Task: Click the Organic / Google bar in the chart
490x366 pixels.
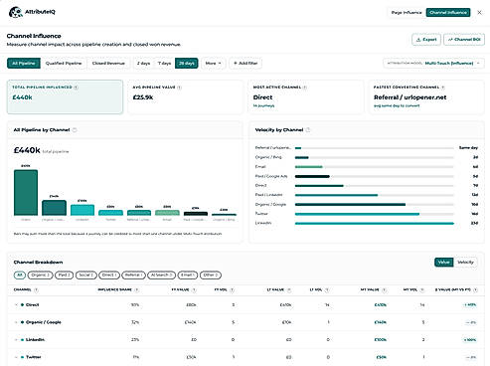Action: point(54,208)
